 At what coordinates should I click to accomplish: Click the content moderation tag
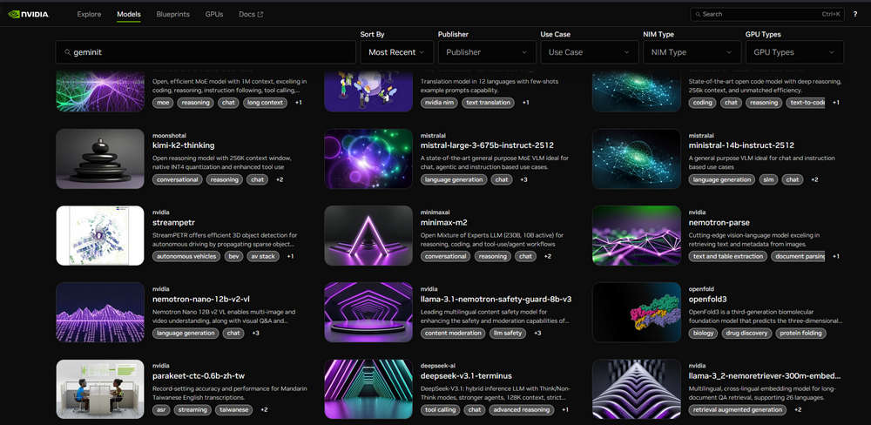point(453,333)
